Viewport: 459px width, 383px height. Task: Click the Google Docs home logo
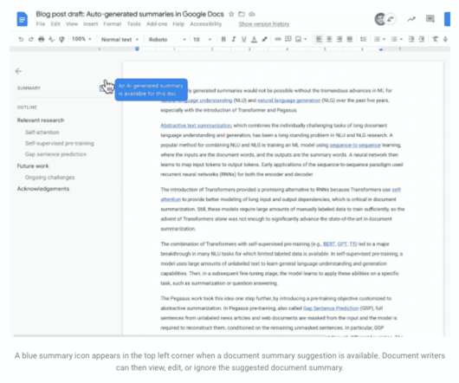pyautogui.click(x=23, y=19)
